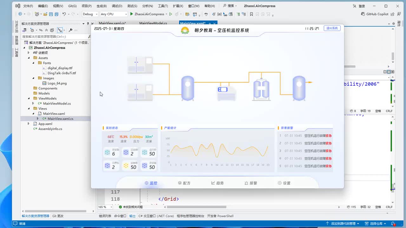Switch to the Git 更改 panel tab
The width and height of the screenshot is (406, 228).
(58, 216)
